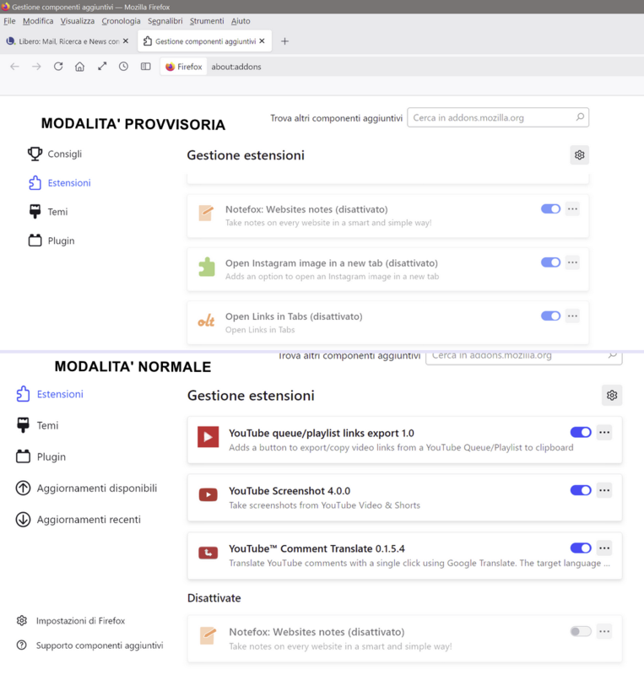The image size is (644, 675).
Task: Toggle YouTube queue/playlist links export
Action: pyautogui.click(x=581, y=432)
